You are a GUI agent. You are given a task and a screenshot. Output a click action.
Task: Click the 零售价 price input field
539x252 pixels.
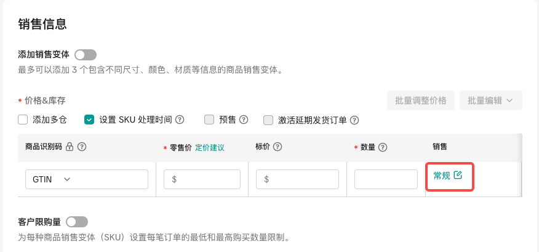tap(202, 179)
